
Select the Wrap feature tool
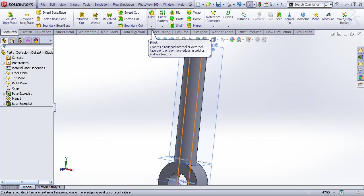coord(194,12)
